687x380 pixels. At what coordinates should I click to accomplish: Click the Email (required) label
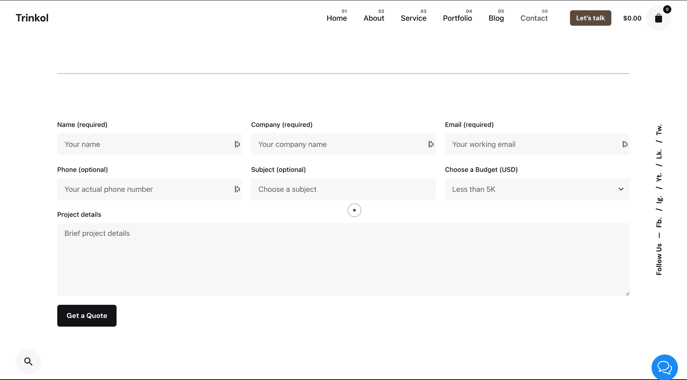pyautogui.click(x=469, y=124)
